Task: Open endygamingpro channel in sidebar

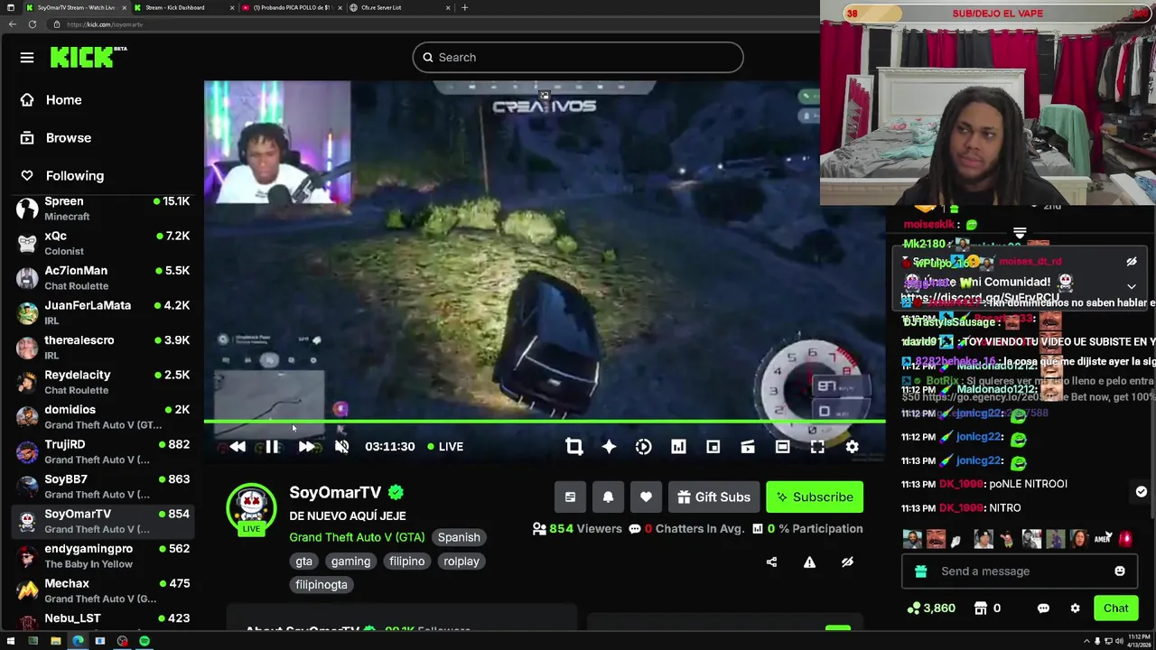Action: [x=102, y=555]
